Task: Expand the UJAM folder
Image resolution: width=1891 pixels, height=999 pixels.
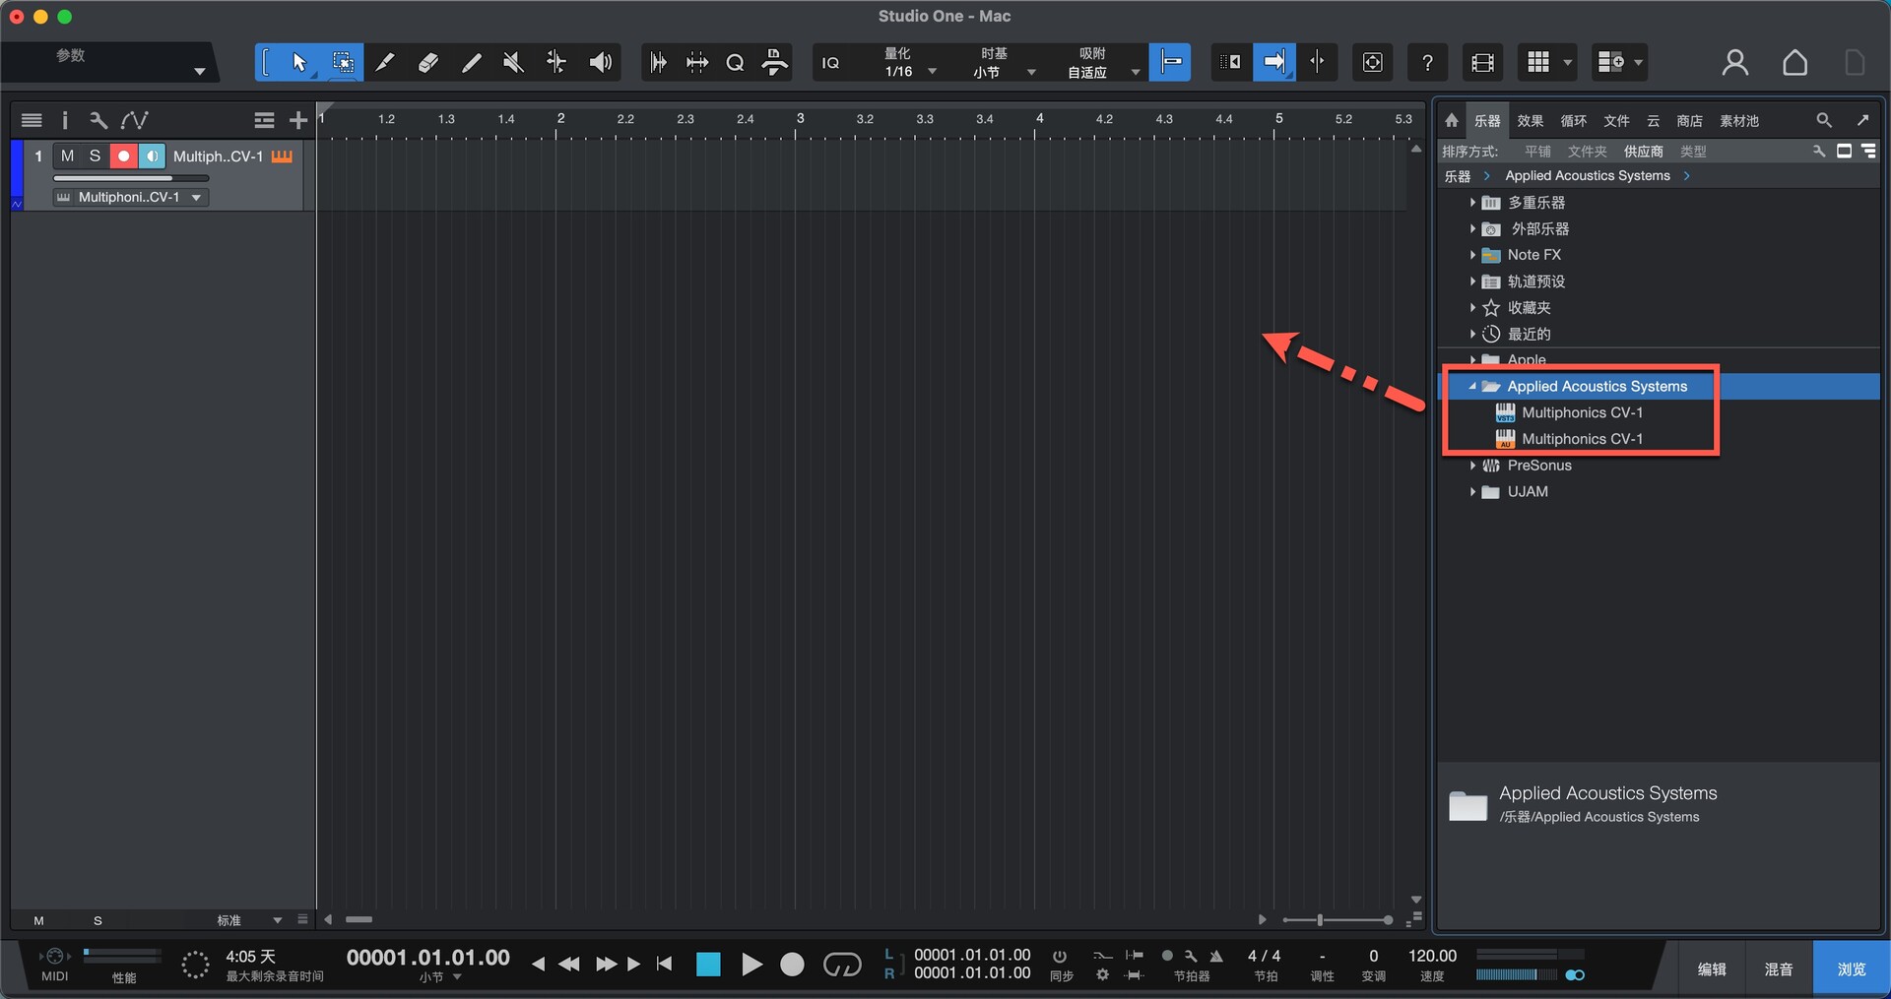Action: click(x=1472, y=492)
